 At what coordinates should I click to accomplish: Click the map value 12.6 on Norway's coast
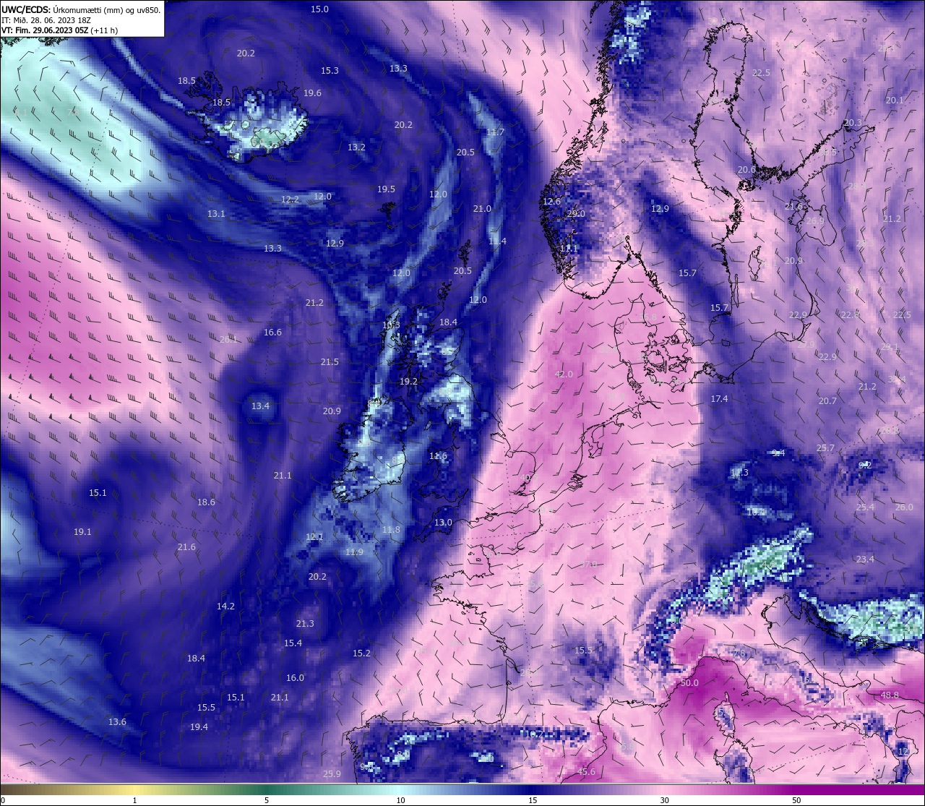click(x=551, y=202)
